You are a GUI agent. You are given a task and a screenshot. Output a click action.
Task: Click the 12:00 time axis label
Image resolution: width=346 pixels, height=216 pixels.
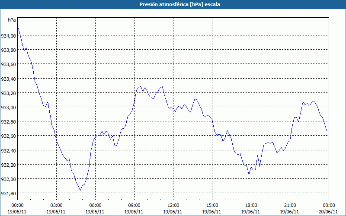[173, 209]
